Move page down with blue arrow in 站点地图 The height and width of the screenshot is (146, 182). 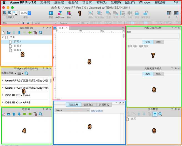point(19,33)
